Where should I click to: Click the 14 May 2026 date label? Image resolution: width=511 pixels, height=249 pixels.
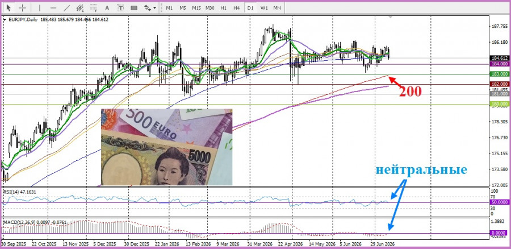pyautogui.click(x=322, y=244)
